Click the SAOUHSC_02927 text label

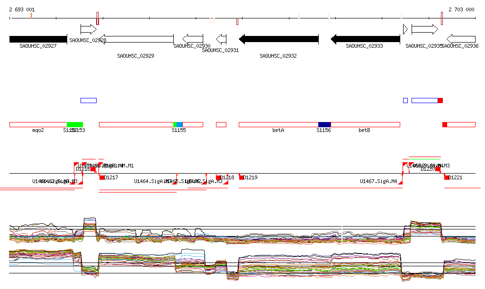38,46
